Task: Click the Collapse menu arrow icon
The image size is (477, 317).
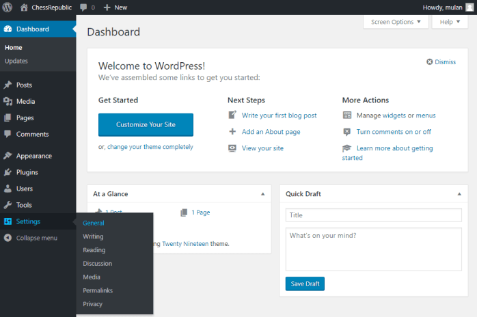Action: point(8,238)
